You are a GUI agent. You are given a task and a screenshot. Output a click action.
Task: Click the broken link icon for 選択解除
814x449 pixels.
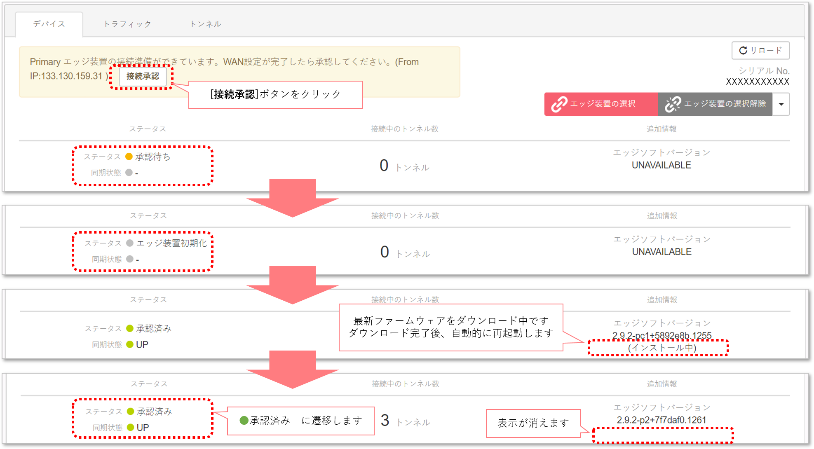click(x=673, y=104)
